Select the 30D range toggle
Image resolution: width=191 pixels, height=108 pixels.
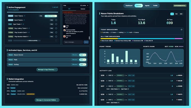[x=181, y=14]
